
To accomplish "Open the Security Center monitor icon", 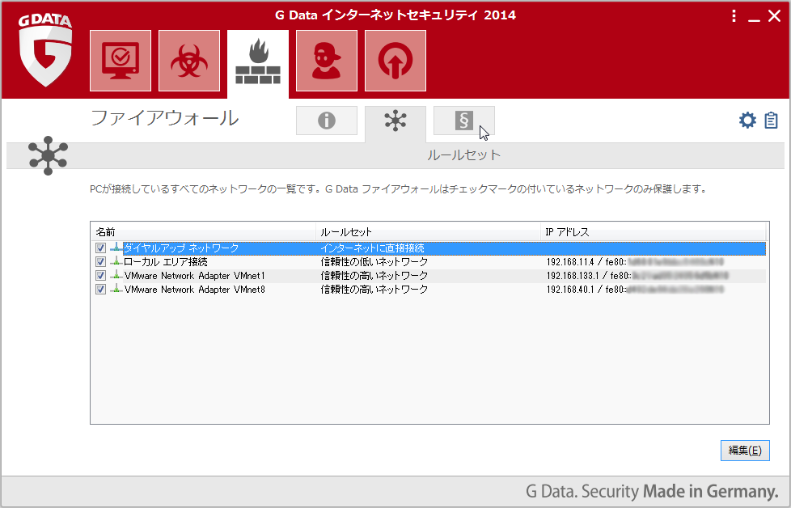I will click(121, 61).
